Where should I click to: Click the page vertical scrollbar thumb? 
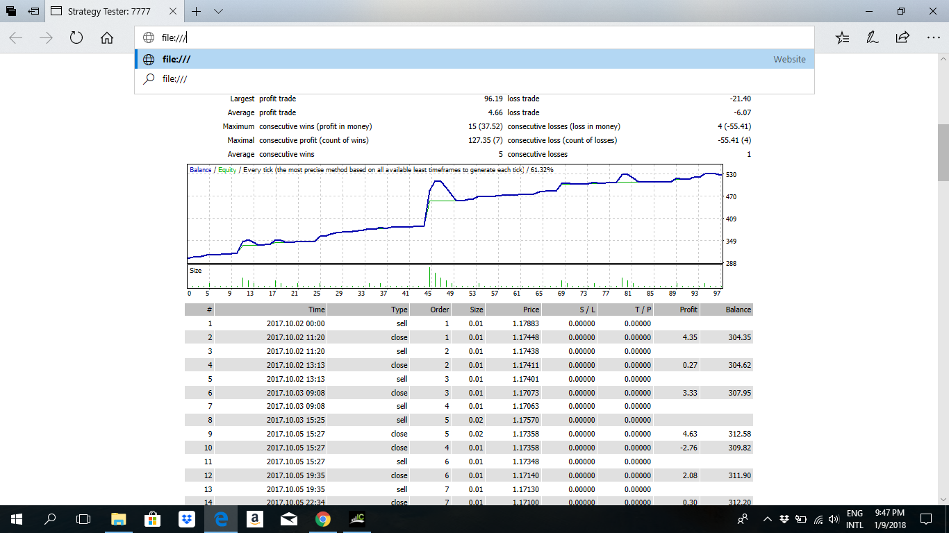coord(943,152)
